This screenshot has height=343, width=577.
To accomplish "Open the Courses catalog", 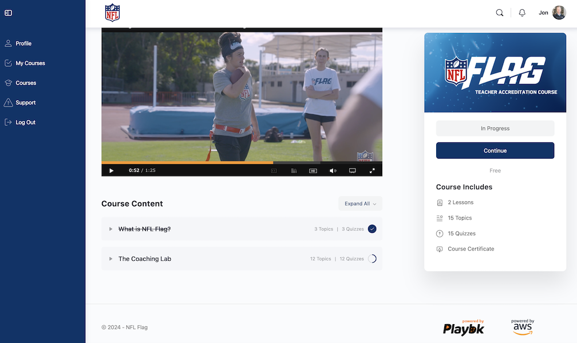I will (x=26, y=83).
